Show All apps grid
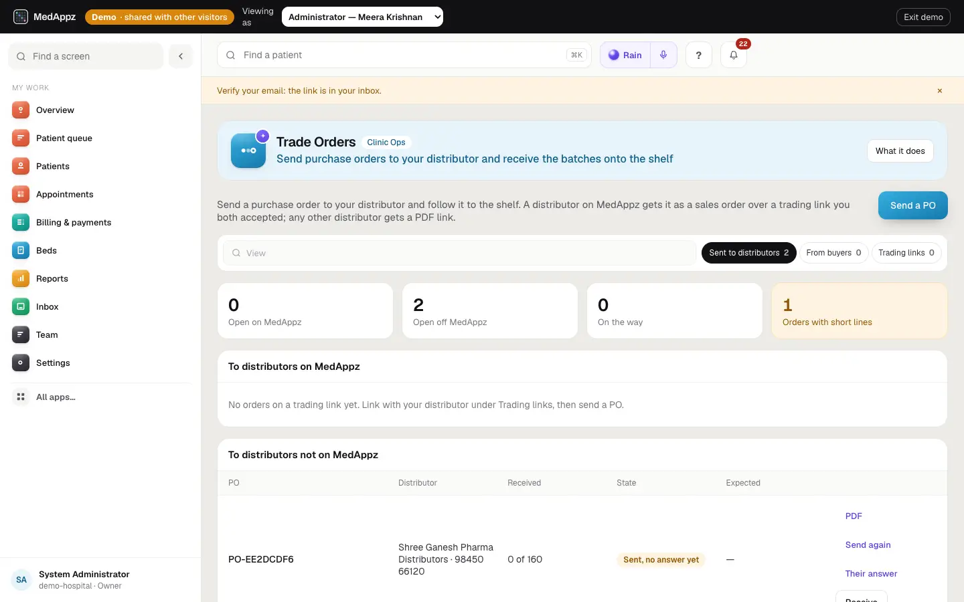Image resolution: width=964 pixels, height=602 pixels. (100, 397)
